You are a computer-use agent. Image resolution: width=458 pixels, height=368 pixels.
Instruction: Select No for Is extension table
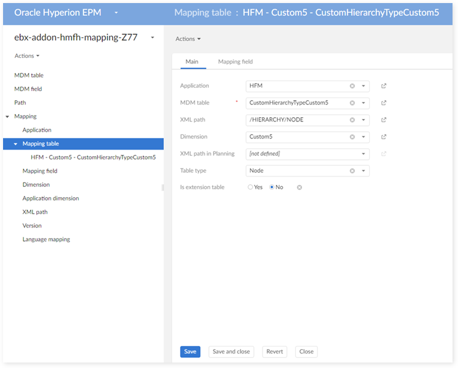coord(272,187)
